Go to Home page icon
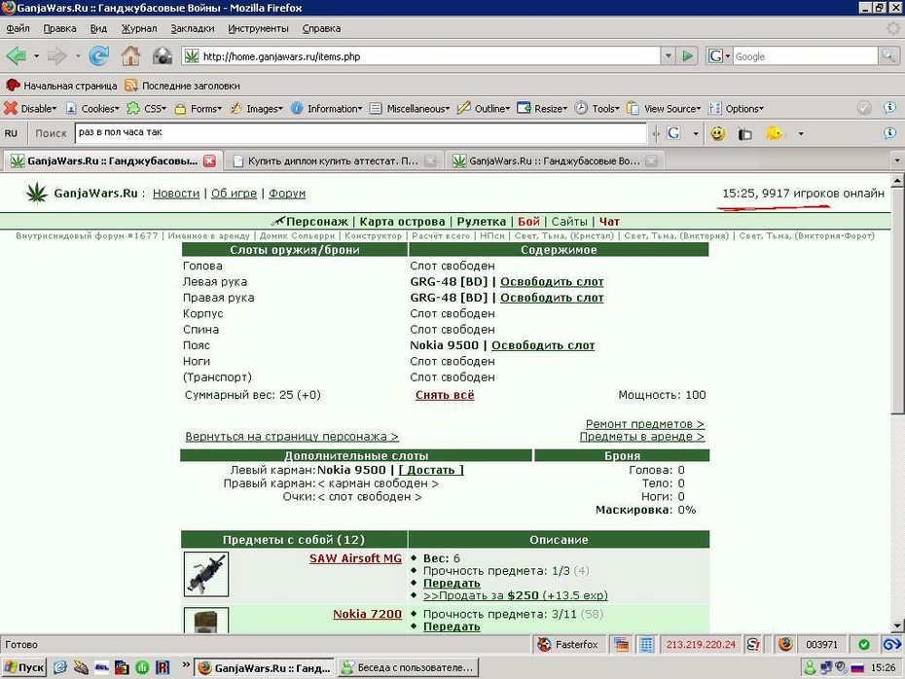 (x=130, y=56)
